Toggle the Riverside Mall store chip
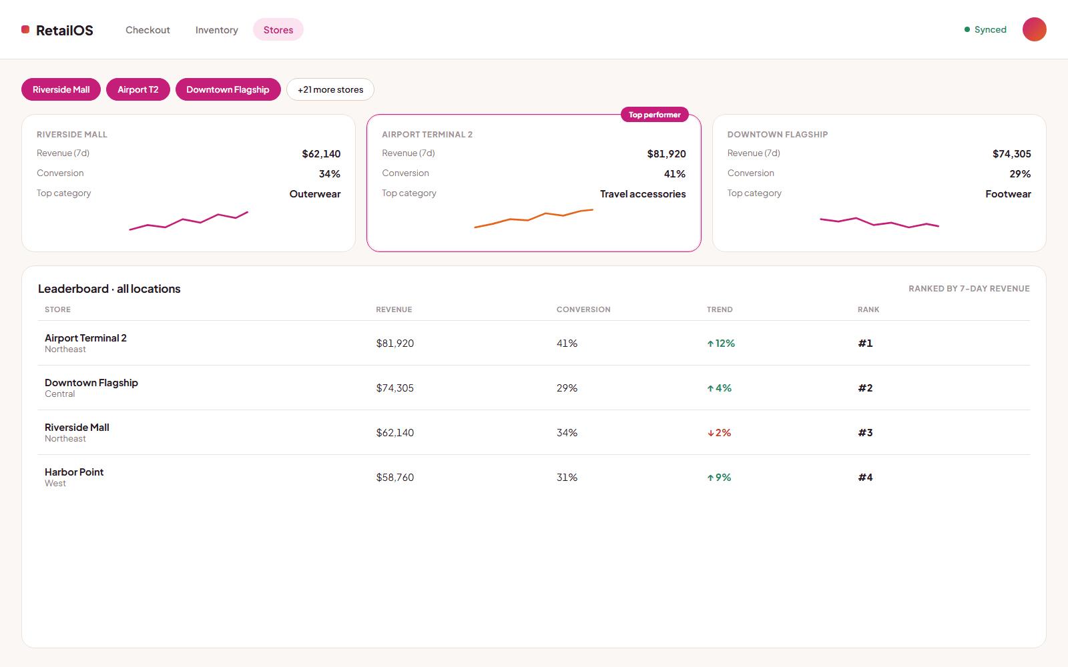Image resolution: width=1068 pixels, height=667 pixels. point(61,89)
